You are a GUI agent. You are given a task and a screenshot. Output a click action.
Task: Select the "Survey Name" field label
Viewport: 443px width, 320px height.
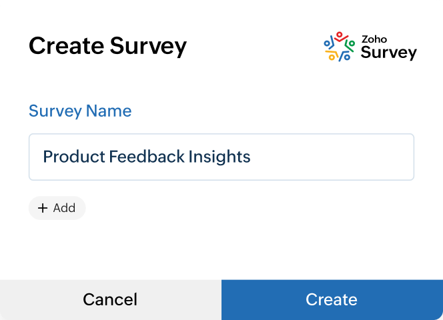tap(80, 111)
